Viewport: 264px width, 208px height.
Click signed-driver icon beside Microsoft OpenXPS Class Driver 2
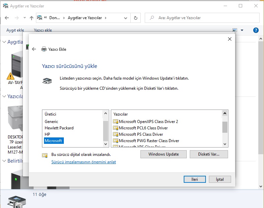pos(116,122)
